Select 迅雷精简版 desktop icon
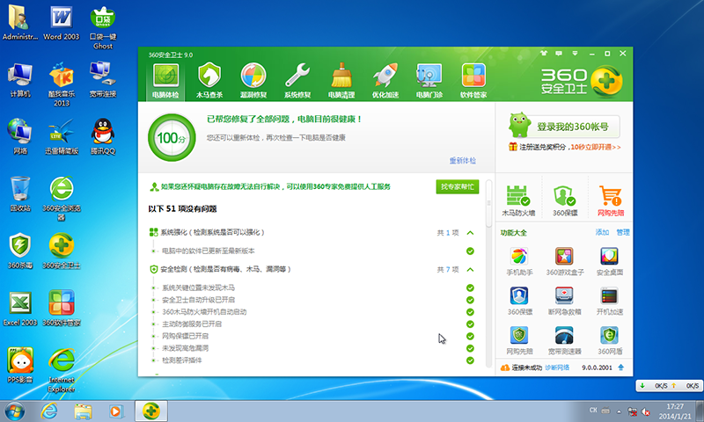The height and width of the screenshot is (422, 704). (62, 136)
